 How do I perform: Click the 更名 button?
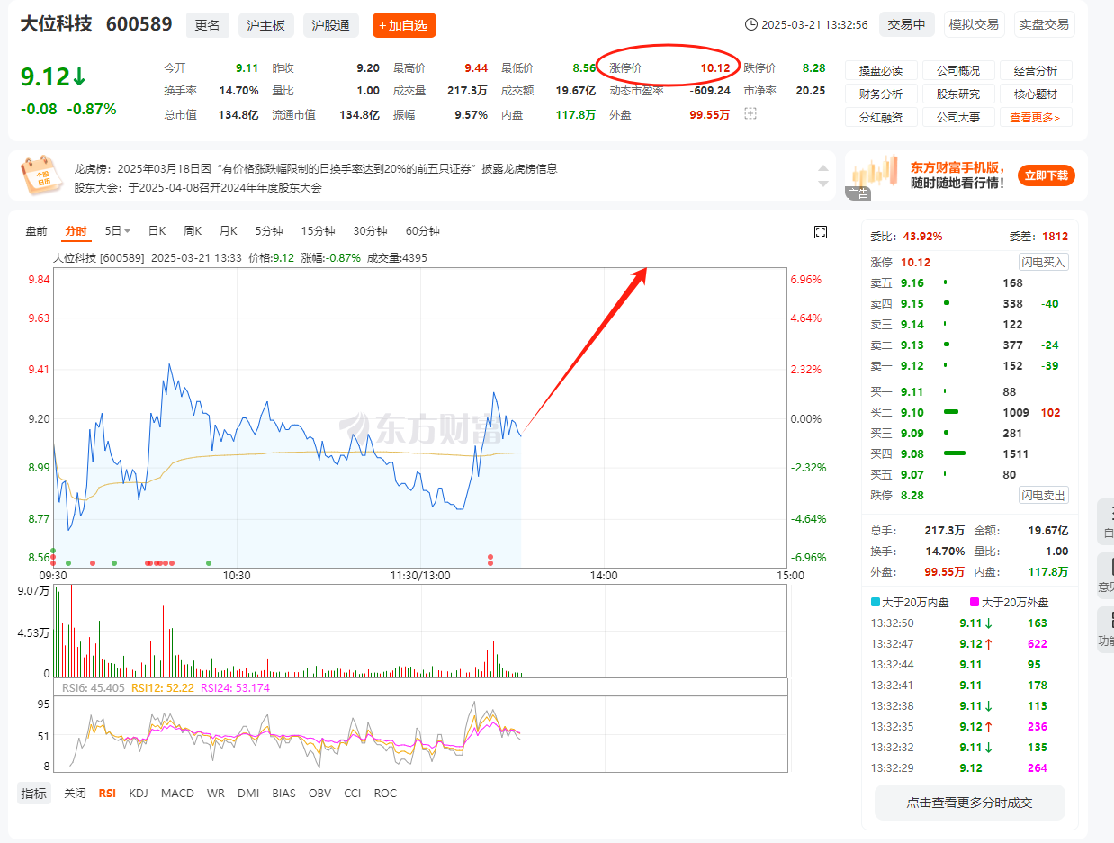point(208,25)
